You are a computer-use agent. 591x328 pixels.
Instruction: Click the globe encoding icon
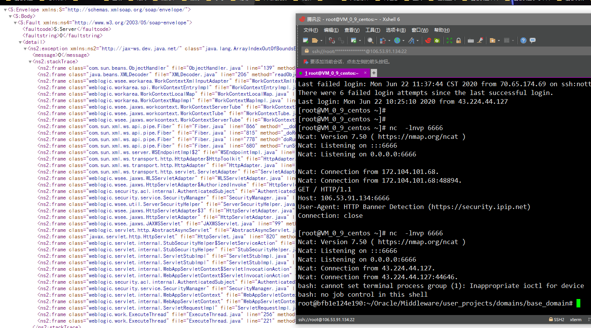pos(397,40)
